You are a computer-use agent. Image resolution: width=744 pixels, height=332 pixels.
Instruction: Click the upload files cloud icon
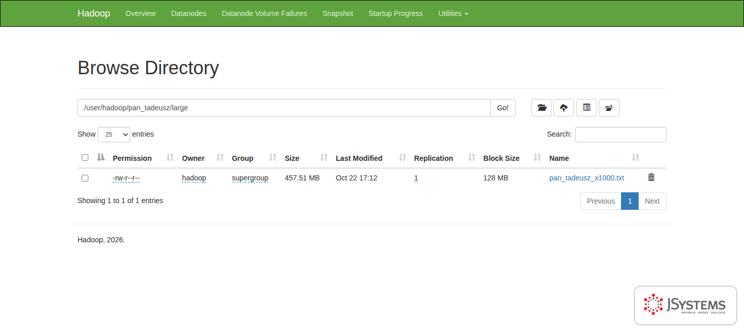coord(564,108)
